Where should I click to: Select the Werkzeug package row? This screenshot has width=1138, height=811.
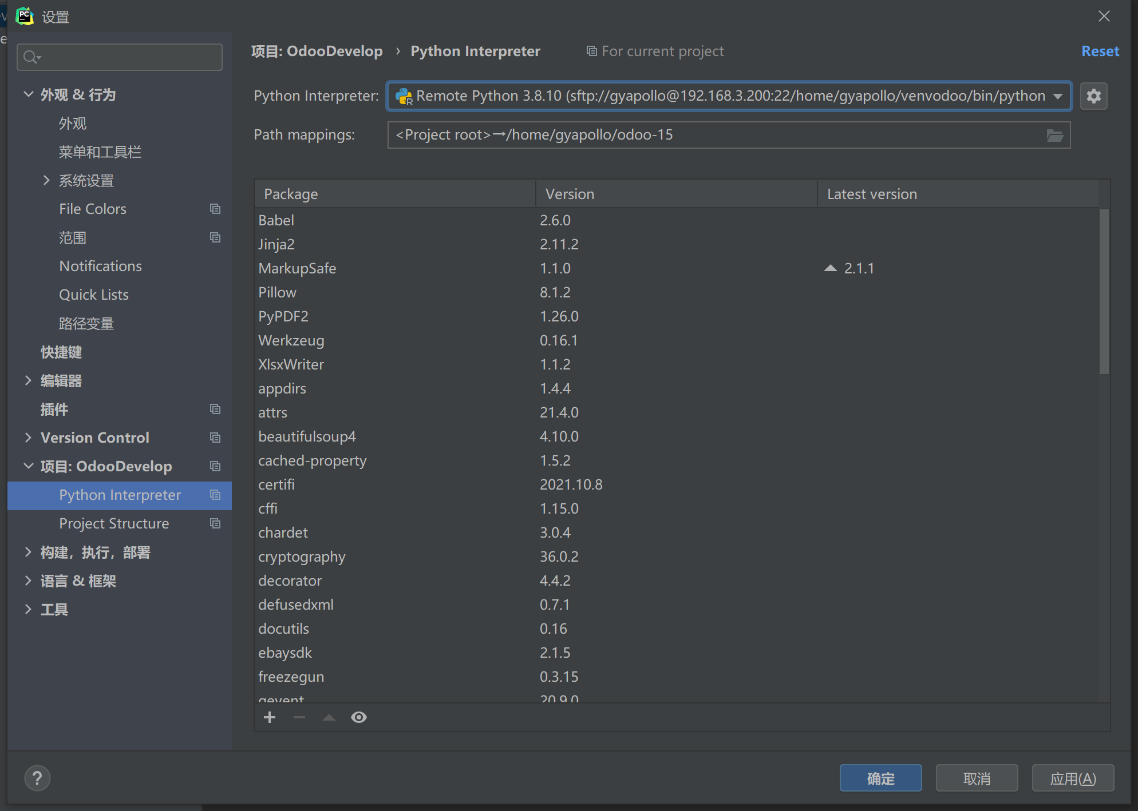coord(677,340)
